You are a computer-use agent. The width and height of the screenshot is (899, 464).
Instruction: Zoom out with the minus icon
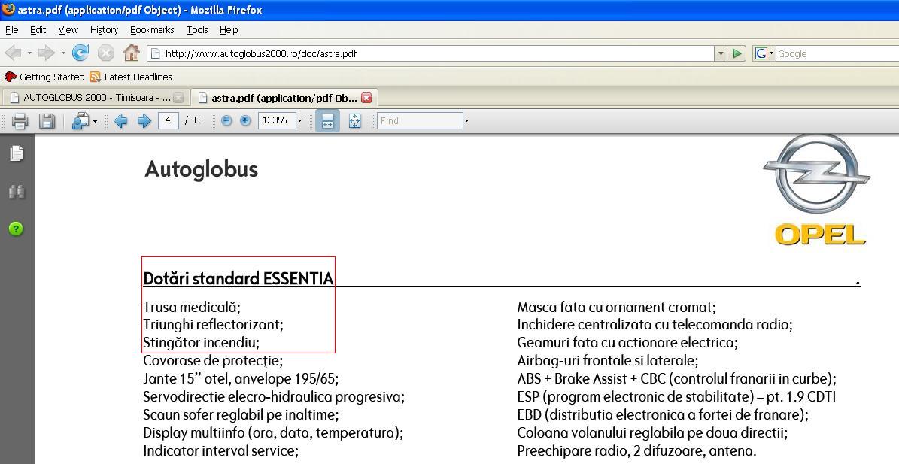tap(226, 120)
